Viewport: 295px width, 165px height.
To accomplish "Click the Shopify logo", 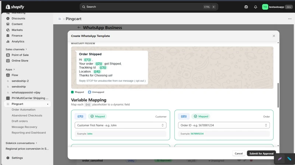I will 15,7.
